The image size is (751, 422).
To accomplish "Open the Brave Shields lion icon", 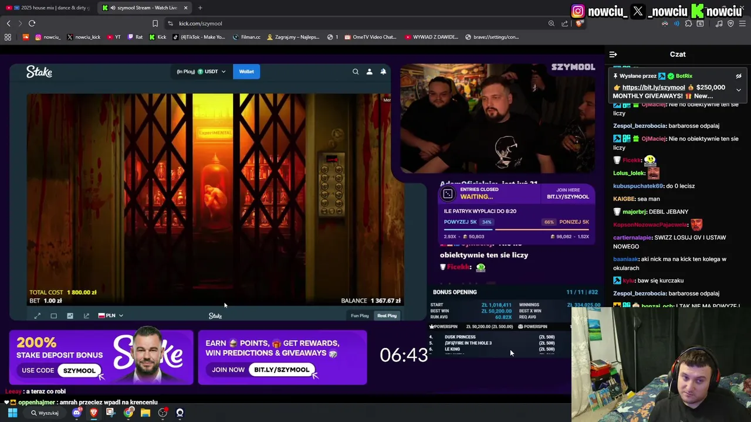I will click(579, 23).
